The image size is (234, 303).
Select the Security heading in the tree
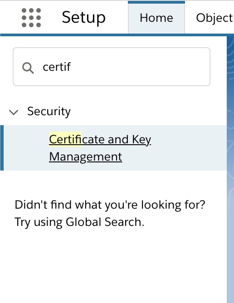coord(49,111)
